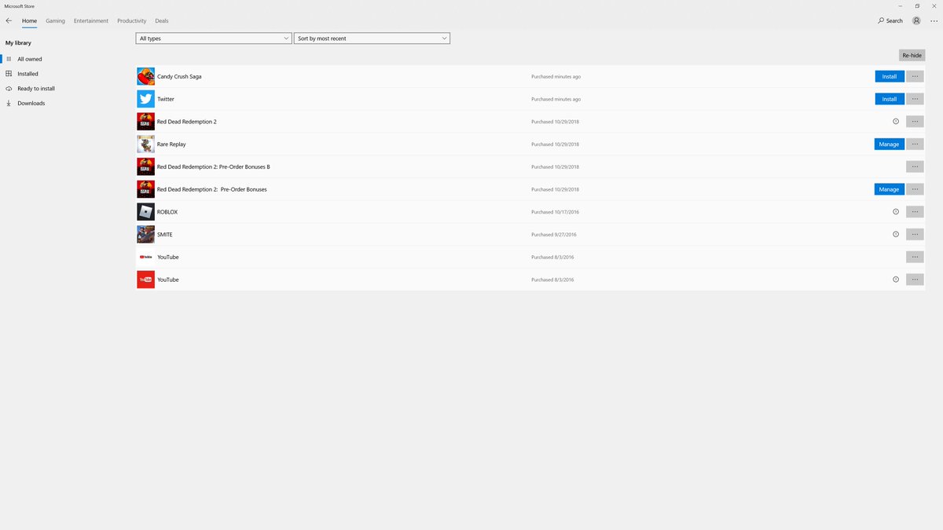
Task: Open more options for Pre-Order Bonuses B
Action: [x=915, y=167]
